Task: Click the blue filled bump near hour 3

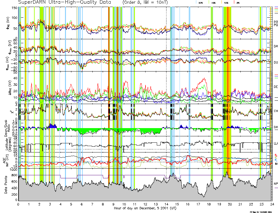Action: coord(52,126)
